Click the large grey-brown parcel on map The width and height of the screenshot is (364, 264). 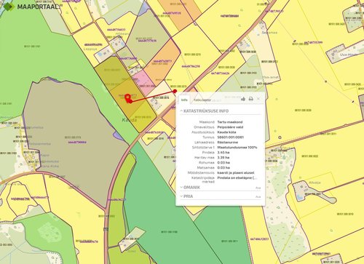click(x=73, y=138)
